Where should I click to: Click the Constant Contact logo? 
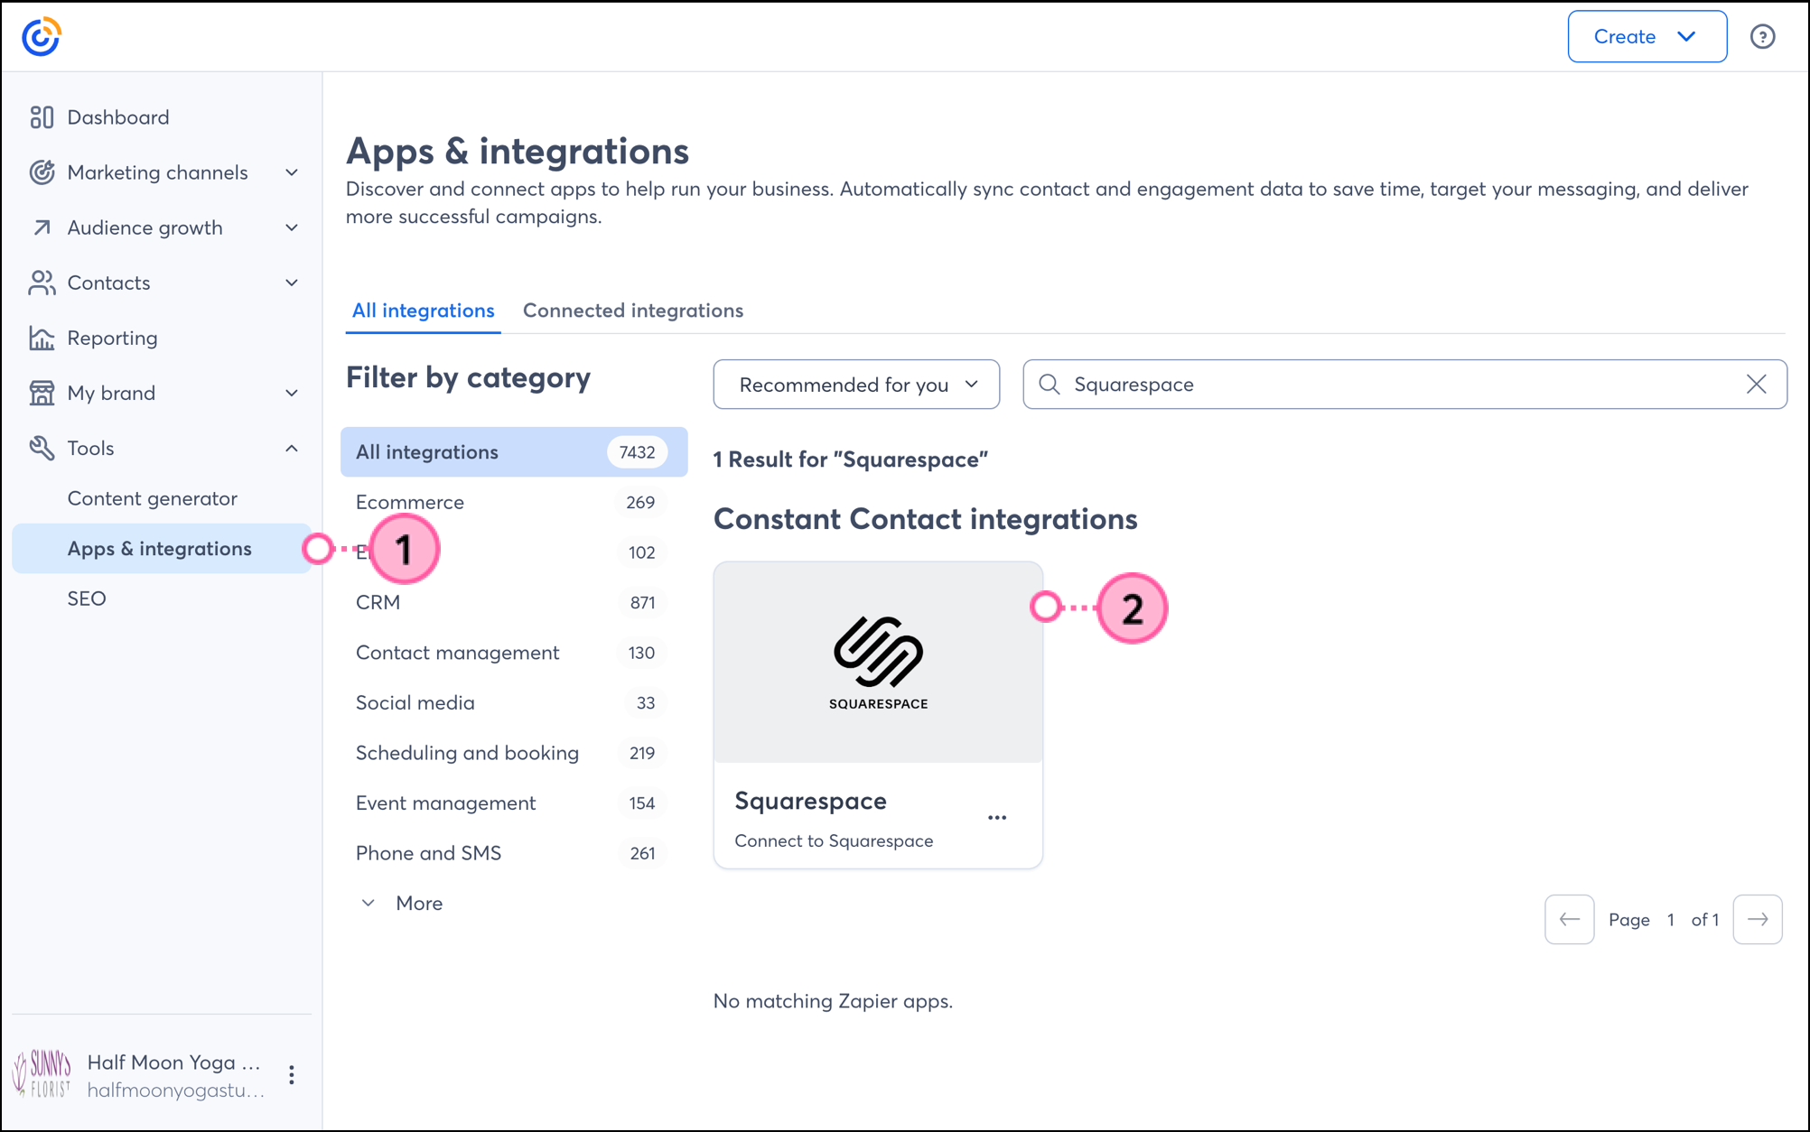tap(41, 37)
